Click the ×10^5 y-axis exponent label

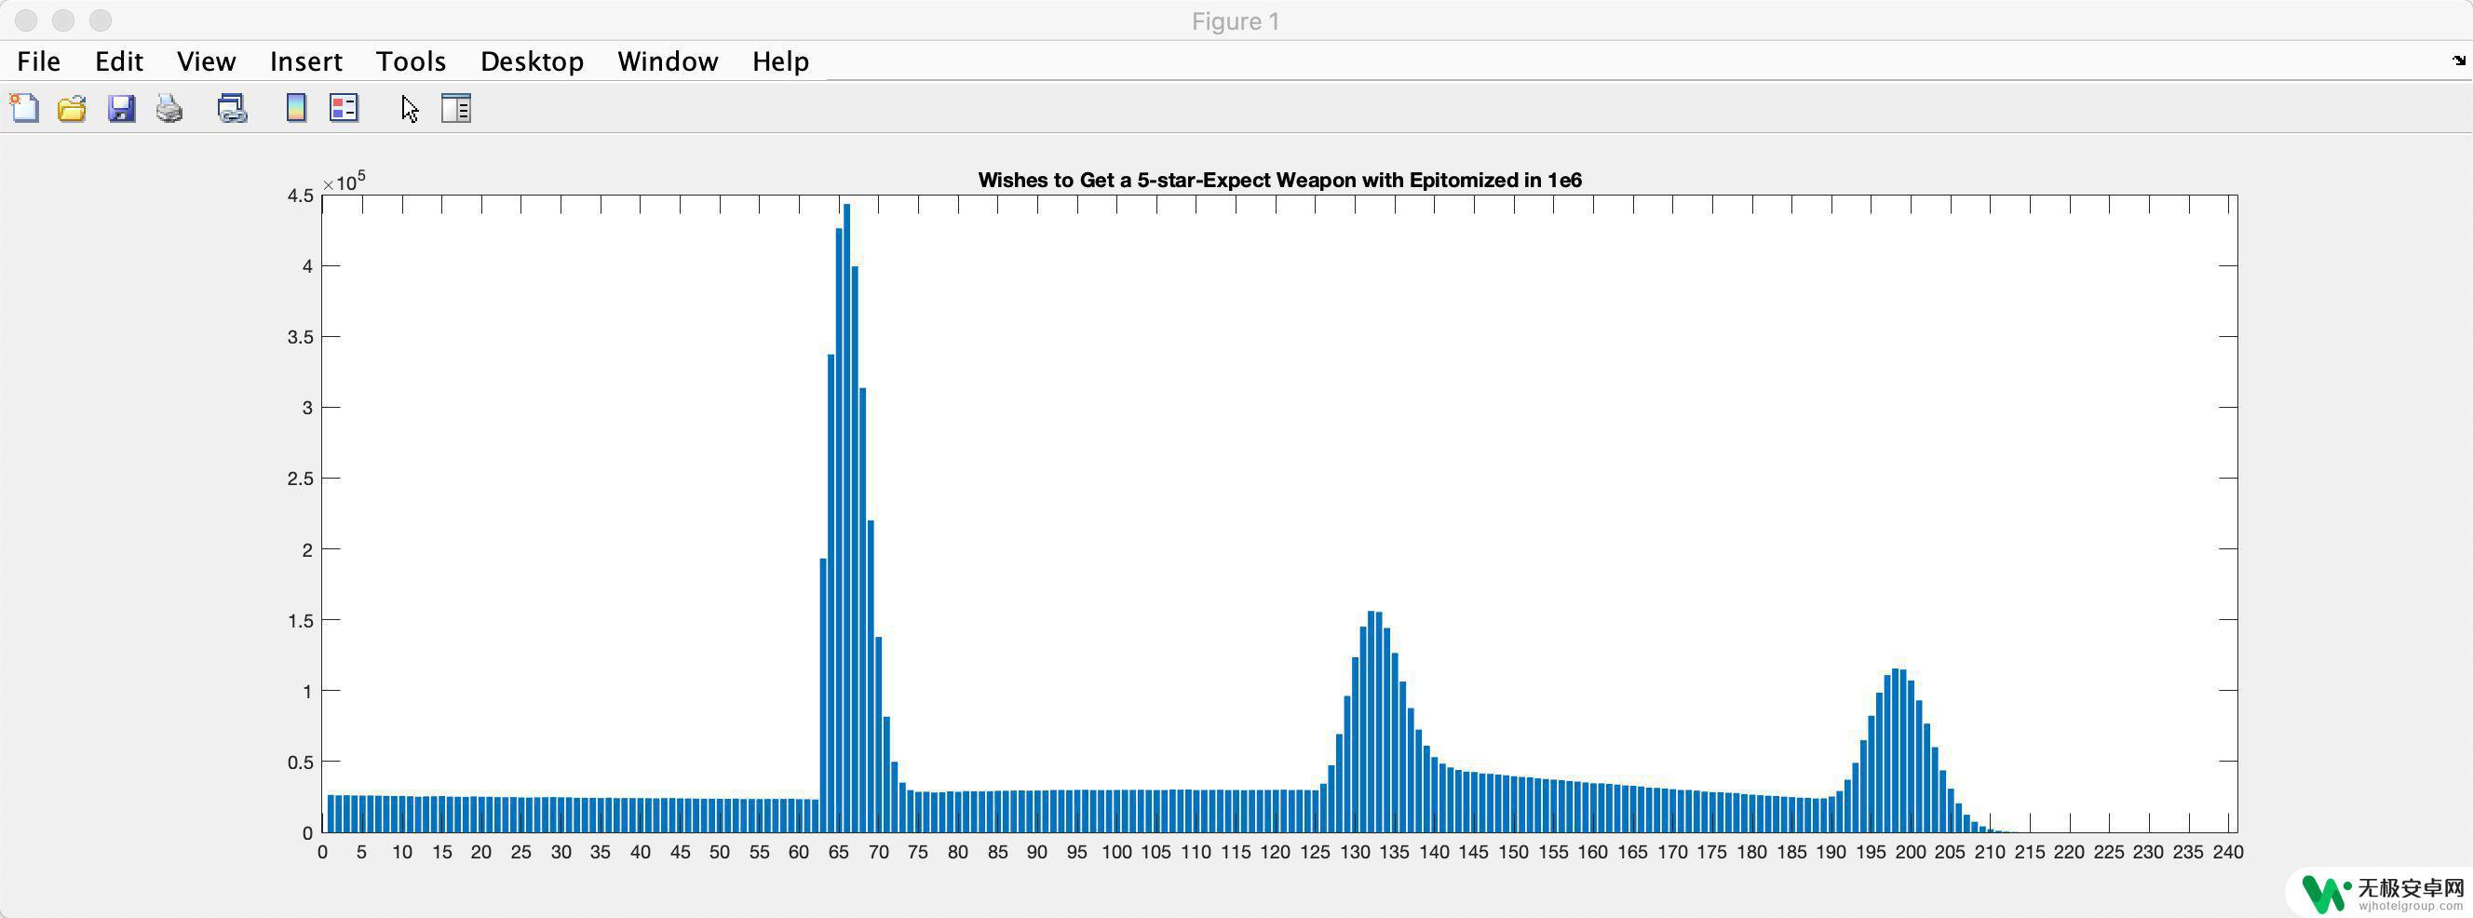coord(344,181)
